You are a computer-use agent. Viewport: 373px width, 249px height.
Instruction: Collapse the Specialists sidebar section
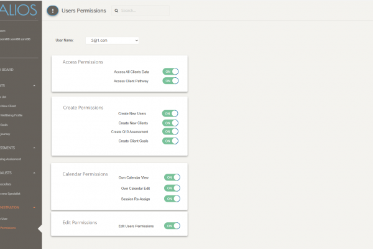point(34,173)
